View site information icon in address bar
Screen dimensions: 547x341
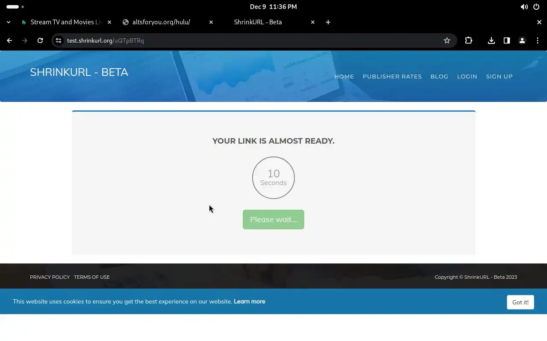pyautogui.click(x=59, y=40)
